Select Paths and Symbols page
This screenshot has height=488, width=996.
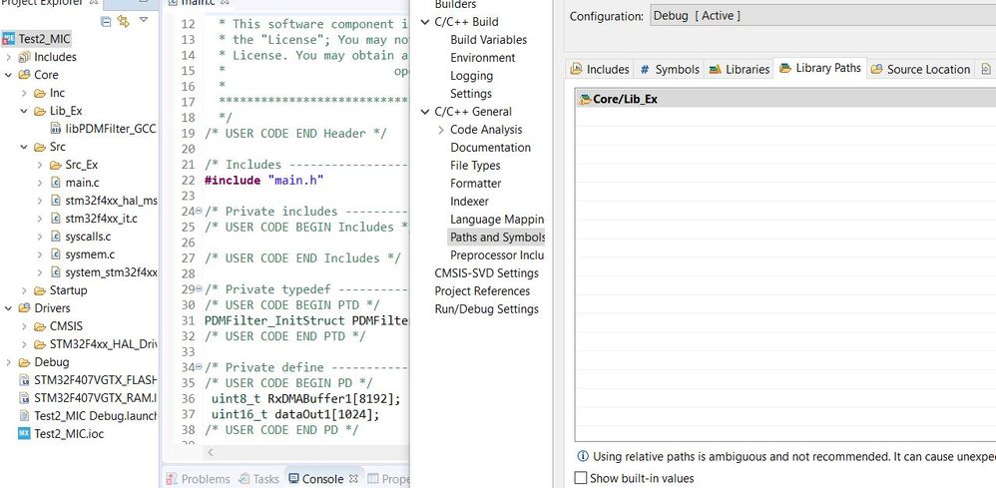tap(496, 237)
